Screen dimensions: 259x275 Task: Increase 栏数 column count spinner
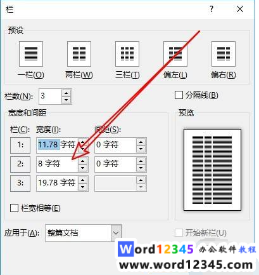[x=66, y=93]
